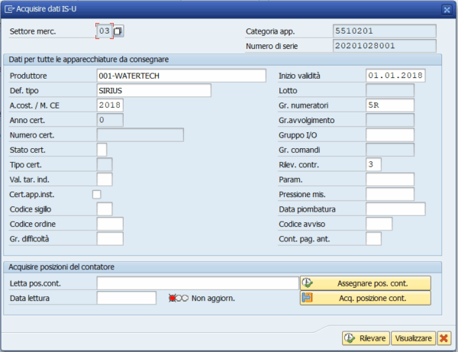Click the dialog title icon before Acquisire dati IS-U
Viewport: 458px width, 352px height.
tap(9, 9)
